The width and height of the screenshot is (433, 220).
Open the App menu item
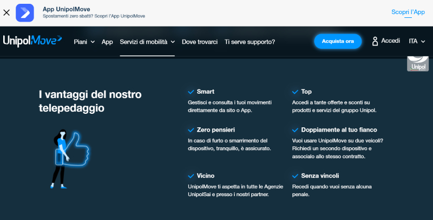[x=107, y=42]
